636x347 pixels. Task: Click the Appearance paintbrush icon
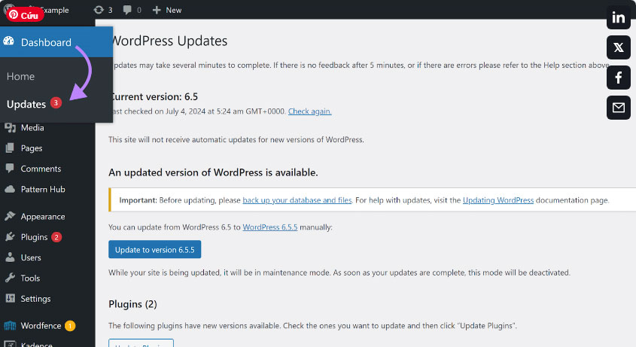pyautogui.click(x=10, y=216)
